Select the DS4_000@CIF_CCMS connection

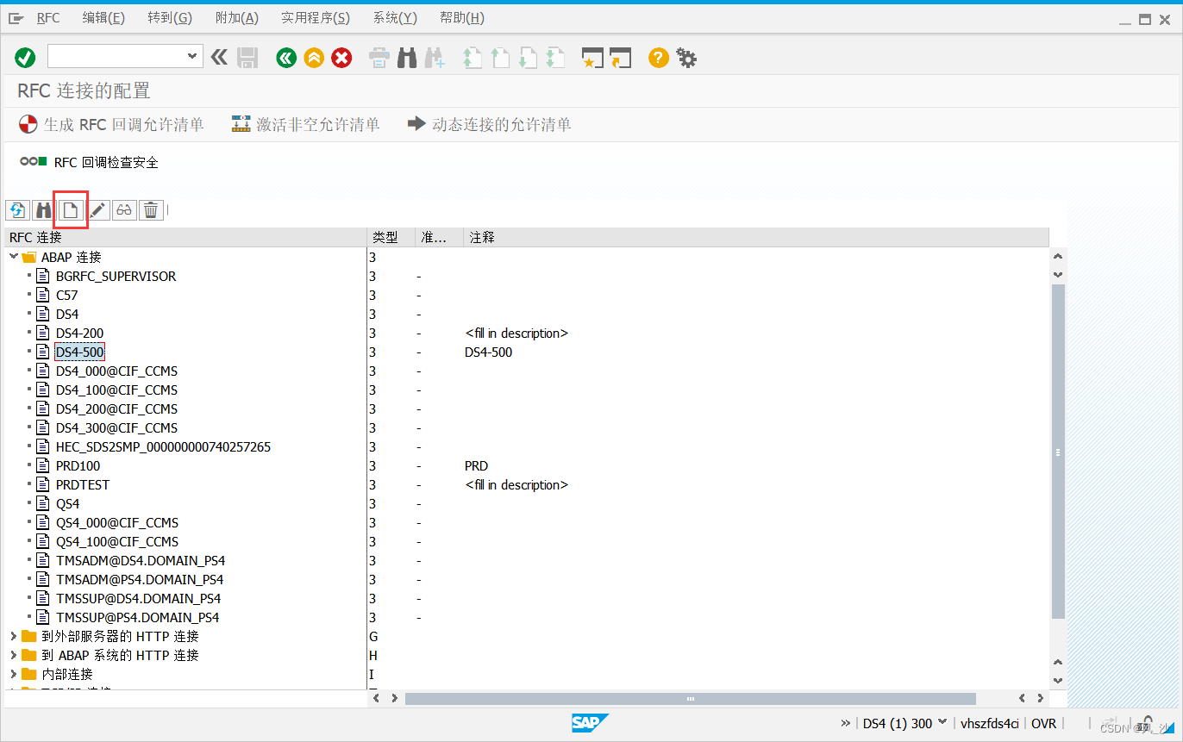(x=116, y=371)
